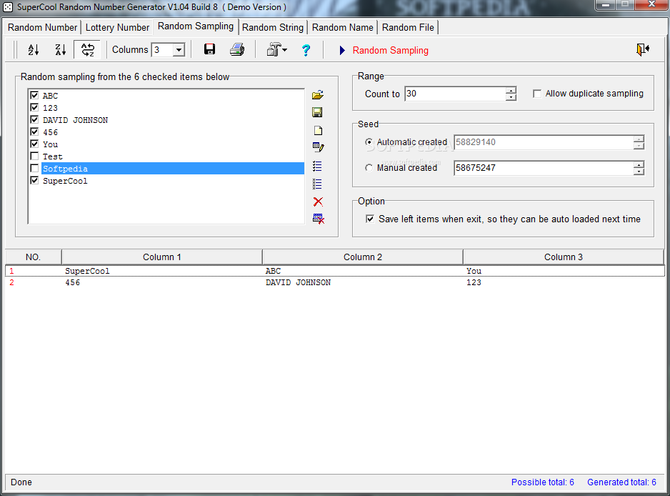Open the Random File tab

408,27
